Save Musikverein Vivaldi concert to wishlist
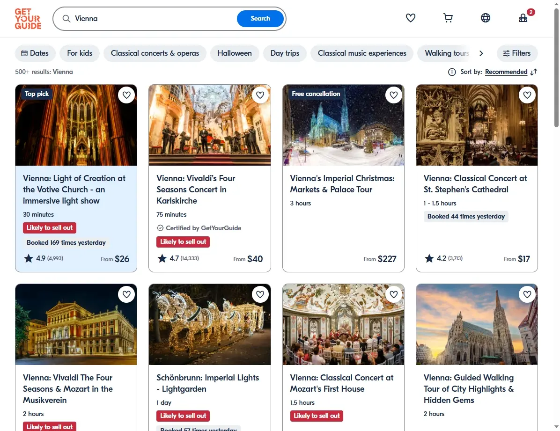560x431 pixels. click(x=126, y=294)
